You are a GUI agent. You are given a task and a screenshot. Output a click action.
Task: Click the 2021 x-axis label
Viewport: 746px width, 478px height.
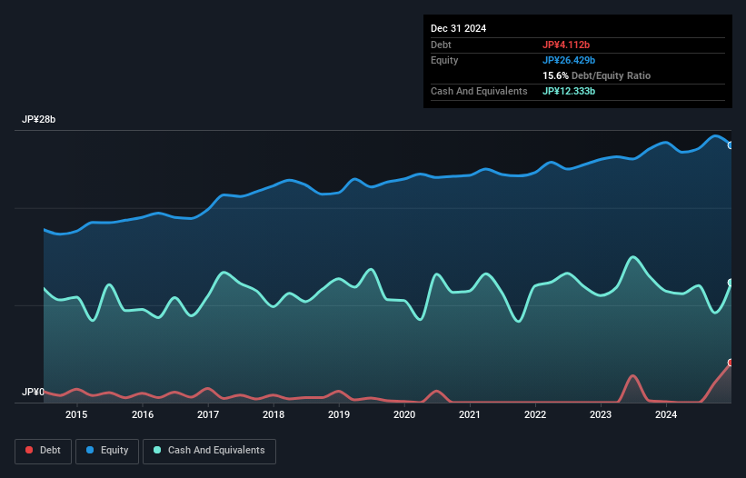(470, 414)
